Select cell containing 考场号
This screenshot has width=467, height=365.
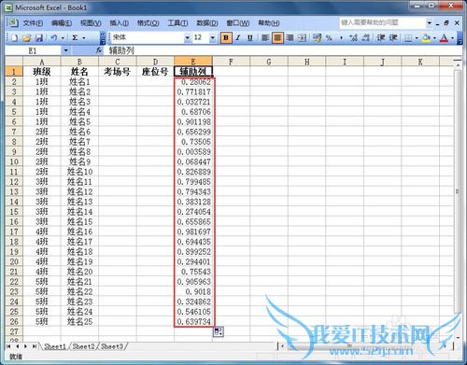point(118,72)
